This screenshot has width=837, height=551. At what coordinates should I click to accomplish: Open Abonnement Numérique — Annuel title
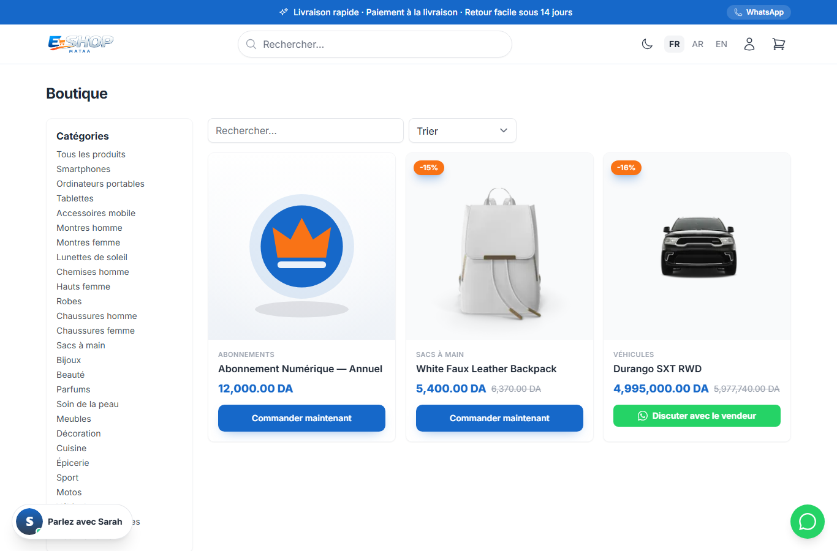[x=300, y=369]
